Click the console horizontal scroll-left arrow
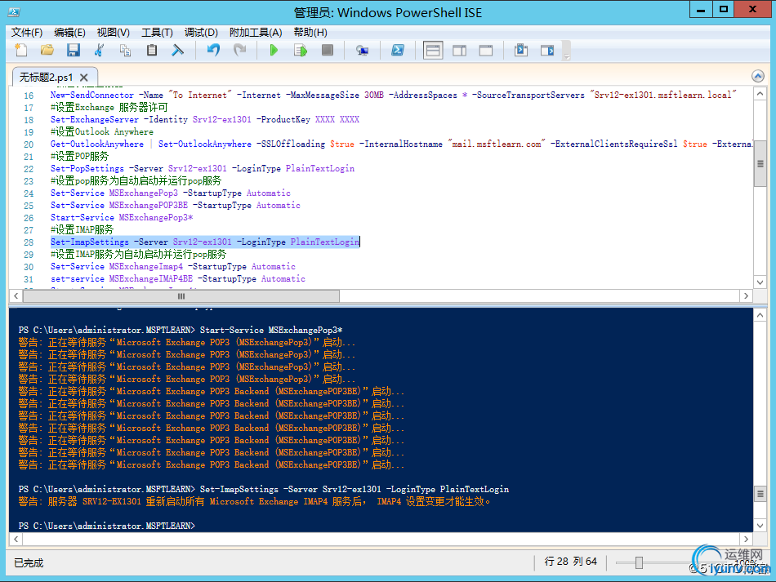Viewport: 776px width, 582px height. (x=16, y=539)
